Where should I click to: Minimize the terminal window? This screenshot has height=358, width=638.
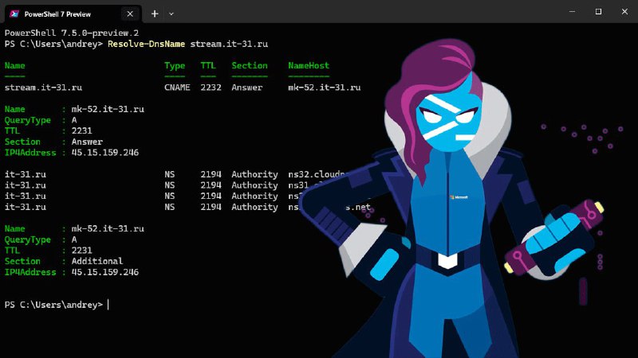tap(572, 11)
